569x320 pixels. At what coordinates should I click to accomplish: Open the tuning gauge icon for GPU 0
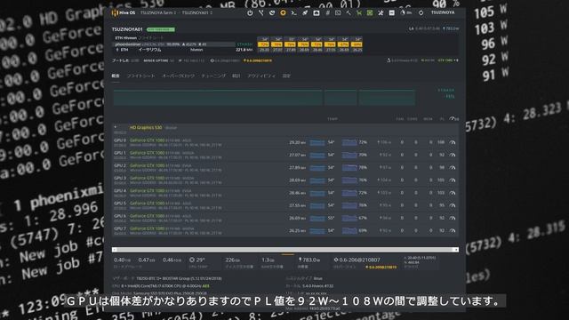(x=453, y=142)
